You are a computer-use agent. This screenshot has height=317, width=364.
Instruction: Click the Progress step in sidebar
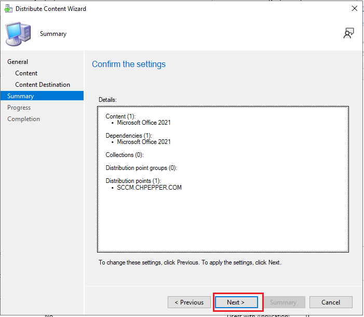coord(19,108)
